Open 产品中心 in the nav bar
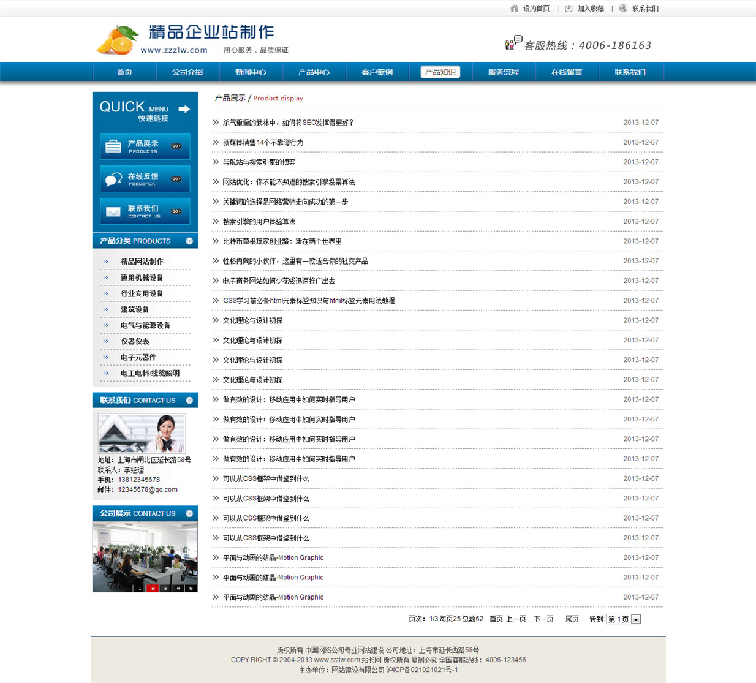 pyautogui.click(x=314, y=72)
